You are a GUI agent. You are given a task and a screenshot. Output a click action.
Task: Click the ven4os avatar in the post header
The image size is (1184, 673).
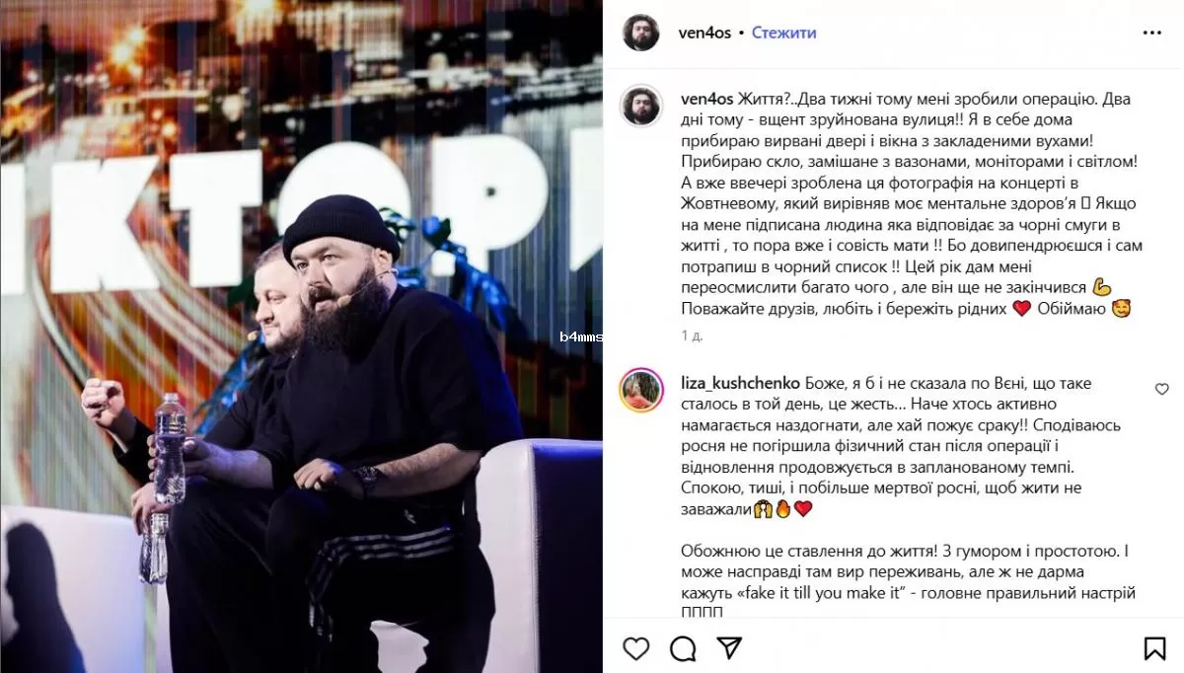click(640, 33)
